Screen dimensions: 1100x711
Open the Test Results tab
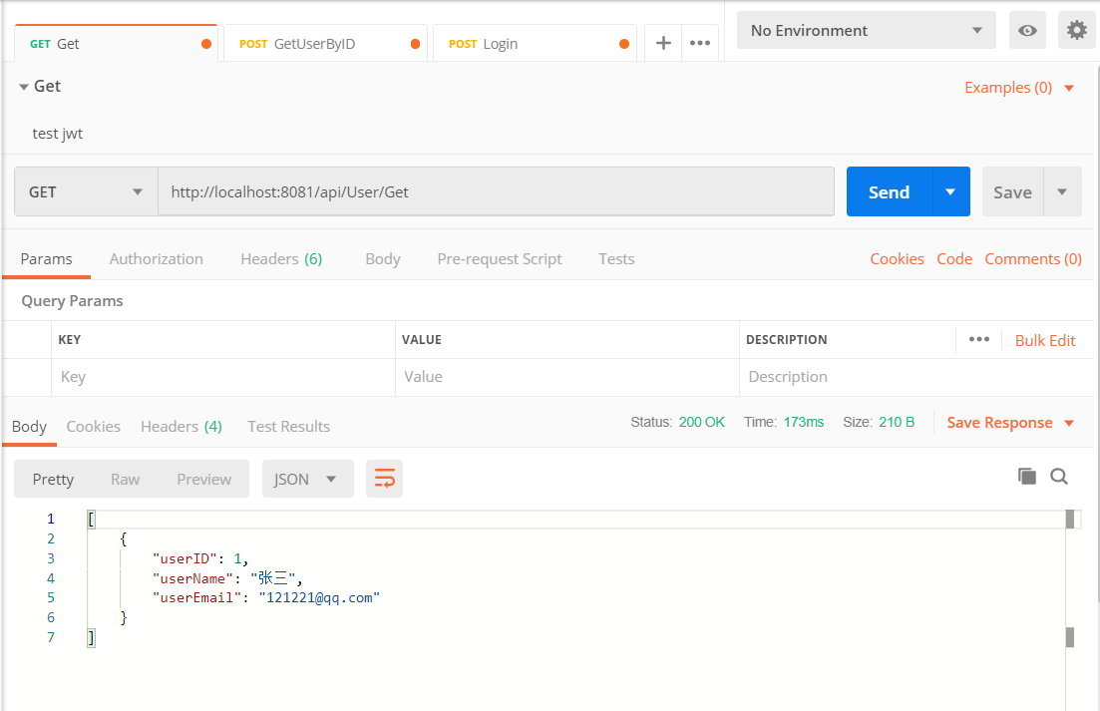(x=288, y=427)
